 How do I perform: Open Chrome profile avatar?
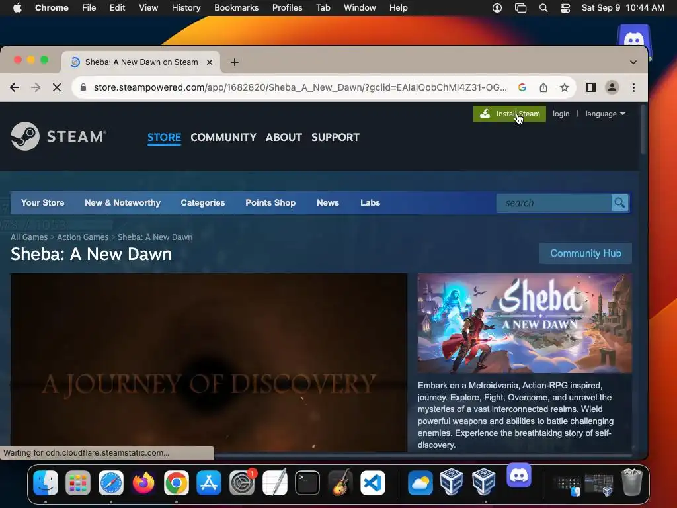(612, 87)
